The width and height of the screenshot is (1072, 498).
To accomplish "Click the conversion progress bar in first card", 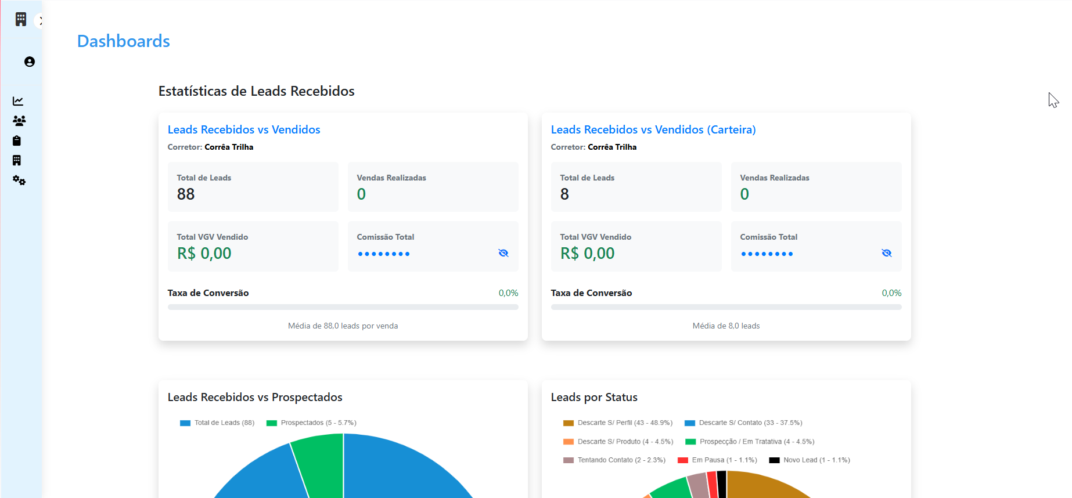I will pyautogui.click(x=343, y=307).
